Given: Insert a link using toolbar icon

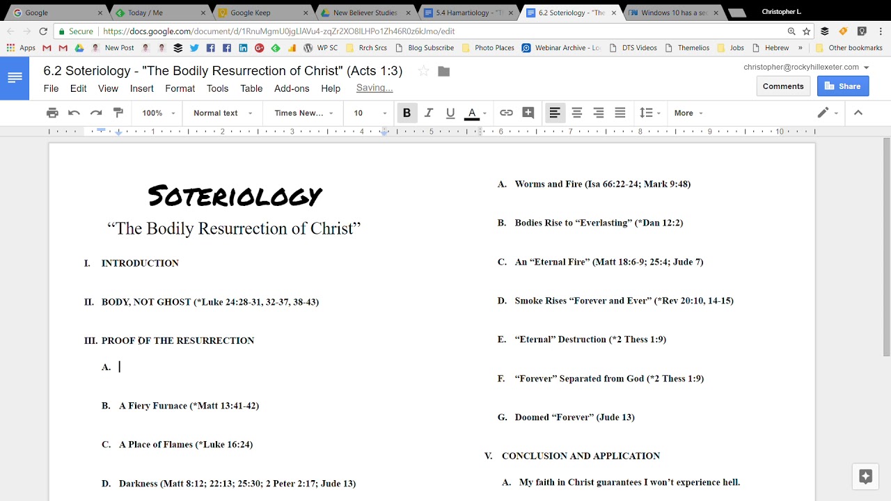Looking at the screenshot, I should (x=506, y=113).
